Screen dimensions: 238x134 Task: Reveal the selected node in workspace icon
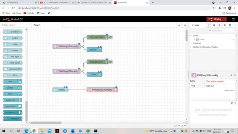pos(235,75)
